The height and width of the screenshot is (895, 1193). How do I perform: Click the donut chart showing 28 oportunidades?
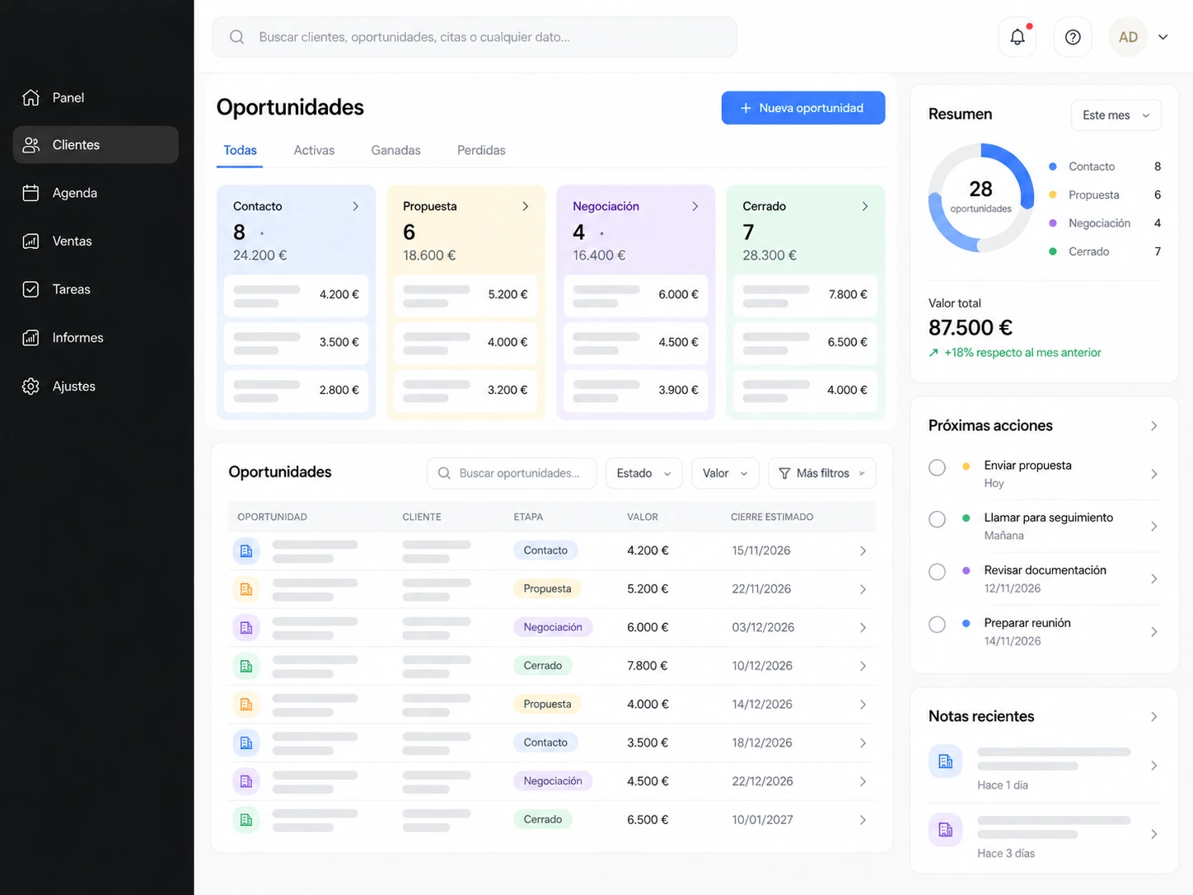[980, 198]
